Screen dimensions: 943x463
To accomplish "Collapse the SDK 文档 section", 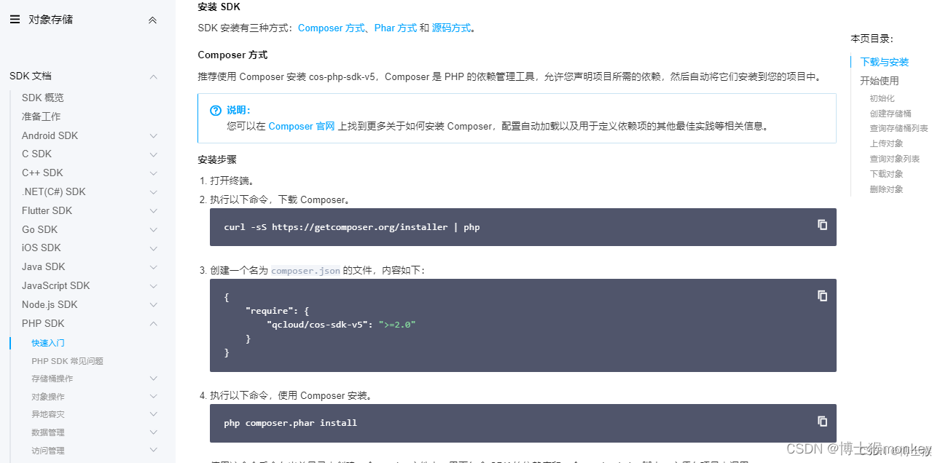I will tap(153, 75).
